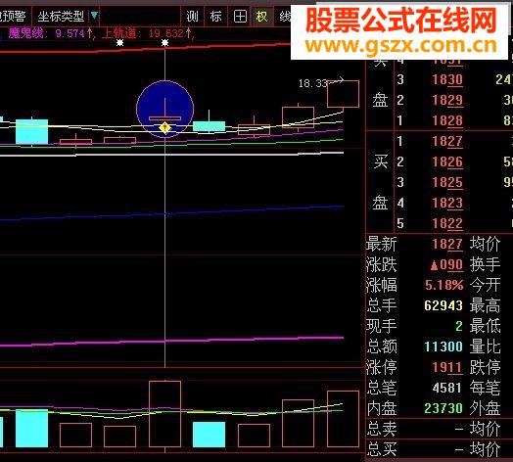
Task: Select the last candlestick labeled 18.33
Action: coord(343,94)
